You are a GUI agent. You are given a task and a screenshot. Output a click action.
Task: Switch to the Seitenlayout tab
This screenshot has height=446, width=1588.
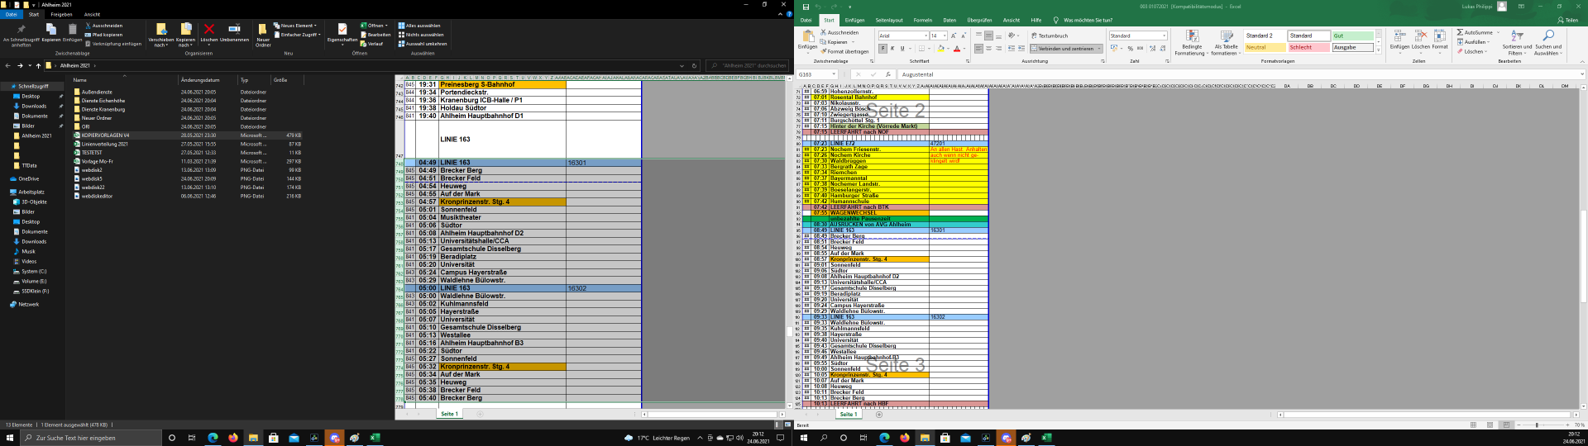tap(889, 20)
